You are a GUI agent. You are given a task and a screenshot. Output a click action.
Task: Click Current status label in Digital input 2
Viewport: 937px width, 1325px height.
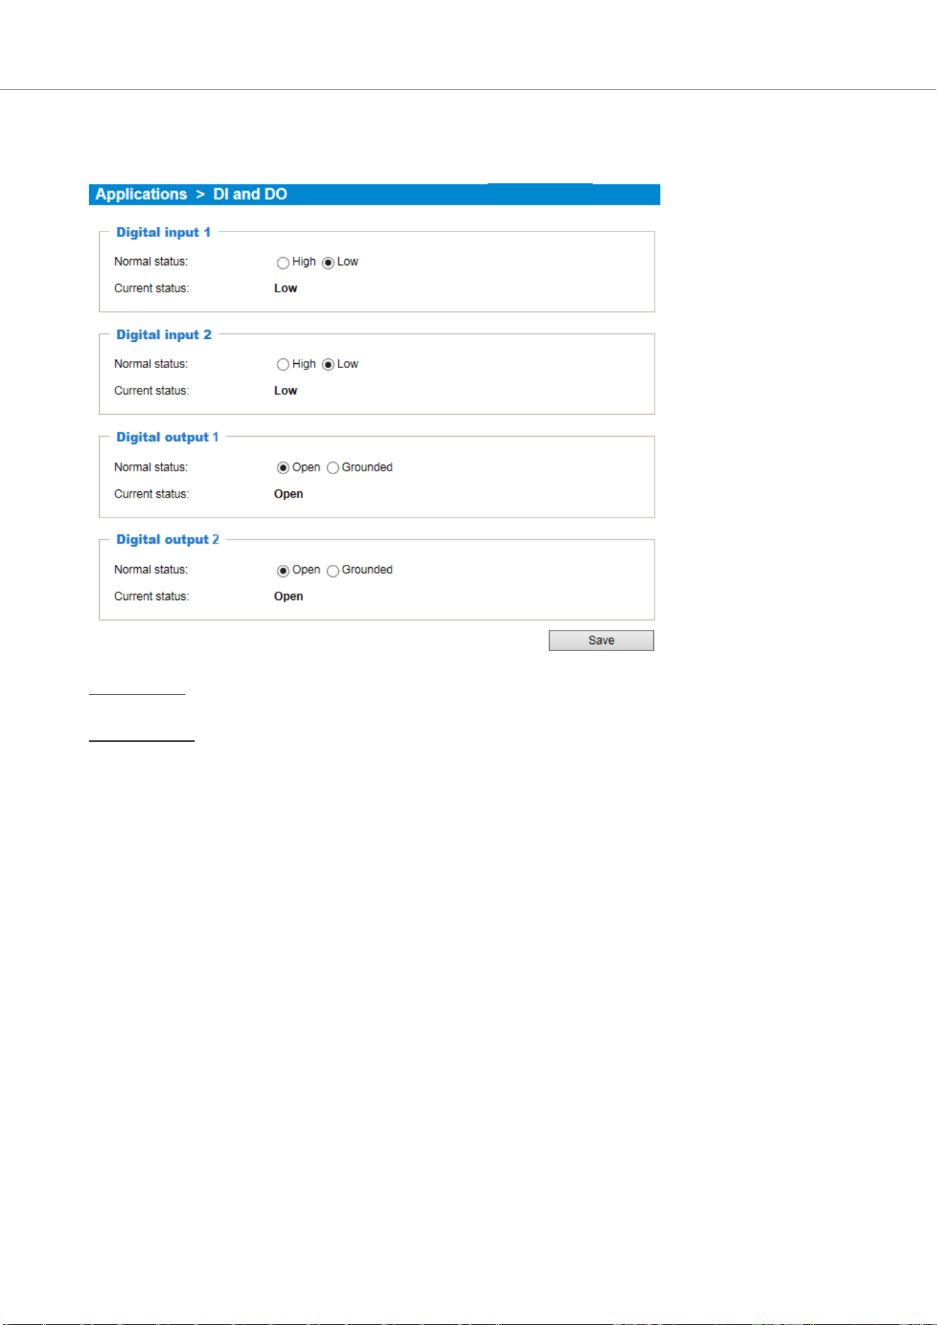click(151, 391)
